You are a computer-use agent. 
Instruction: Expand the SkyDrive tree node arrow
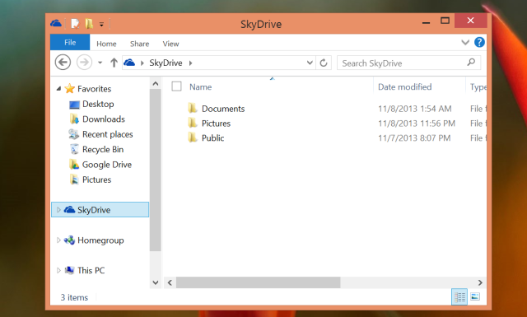point(58,210)
